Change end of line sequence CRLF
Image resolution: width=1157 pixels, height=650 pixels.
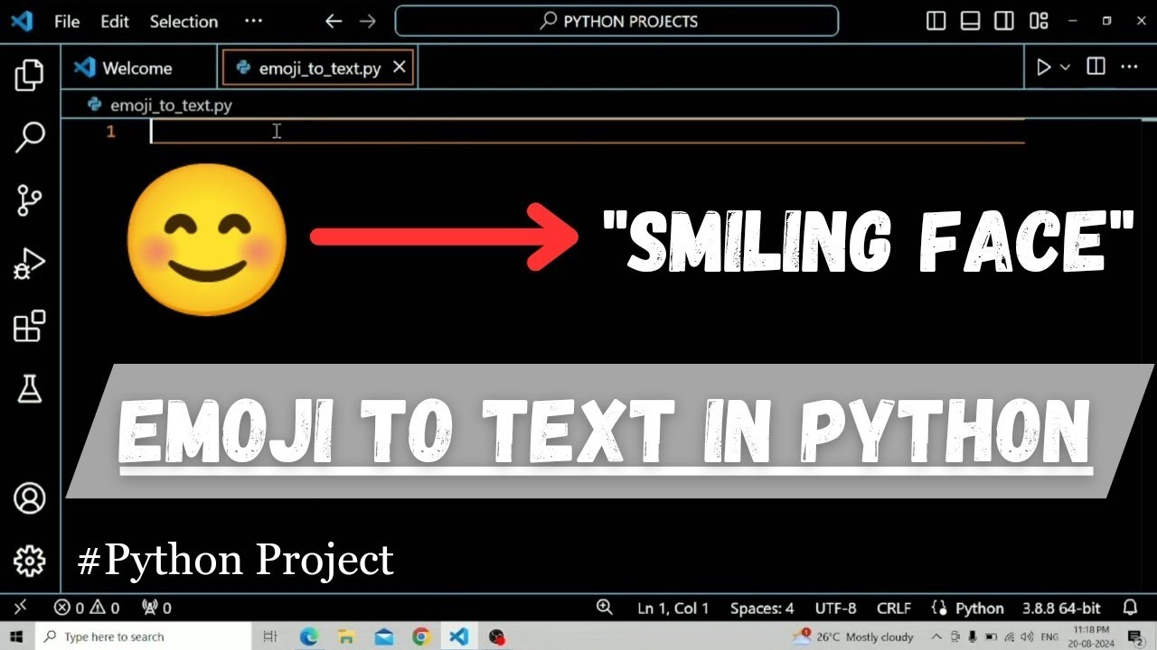pyautogui.click(x=894, y=608)
